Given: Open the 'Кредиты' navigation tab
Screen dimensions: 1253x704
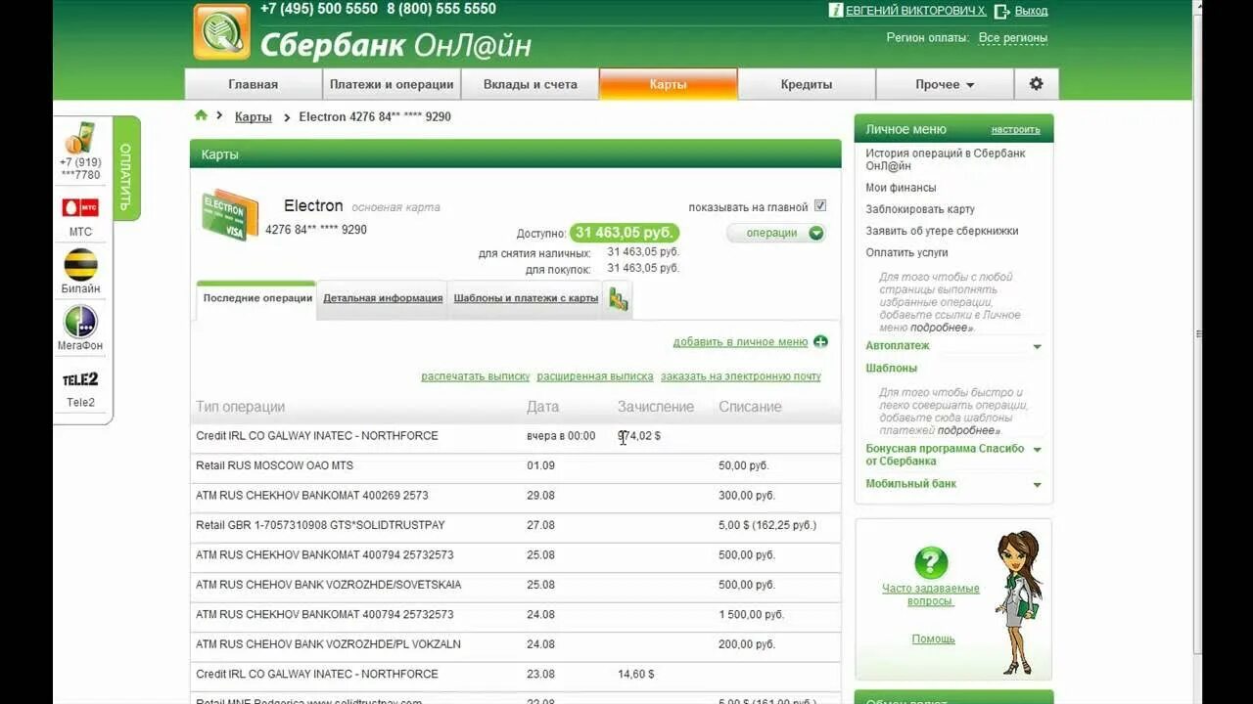Looking at the screenshot, I should (807, 84).
